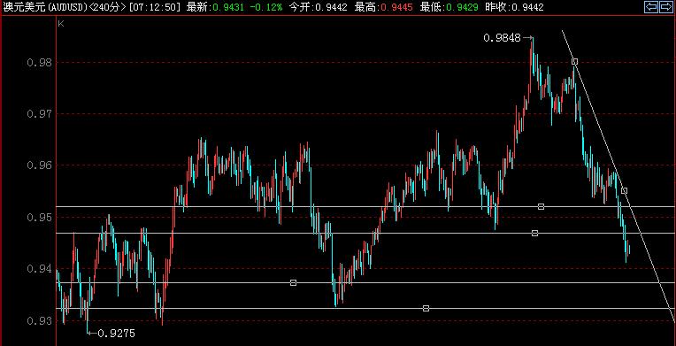Image resolution: width=676 pixels, height=346 pixels.
Task: Click the K chart type label
Action: [61, 24]
